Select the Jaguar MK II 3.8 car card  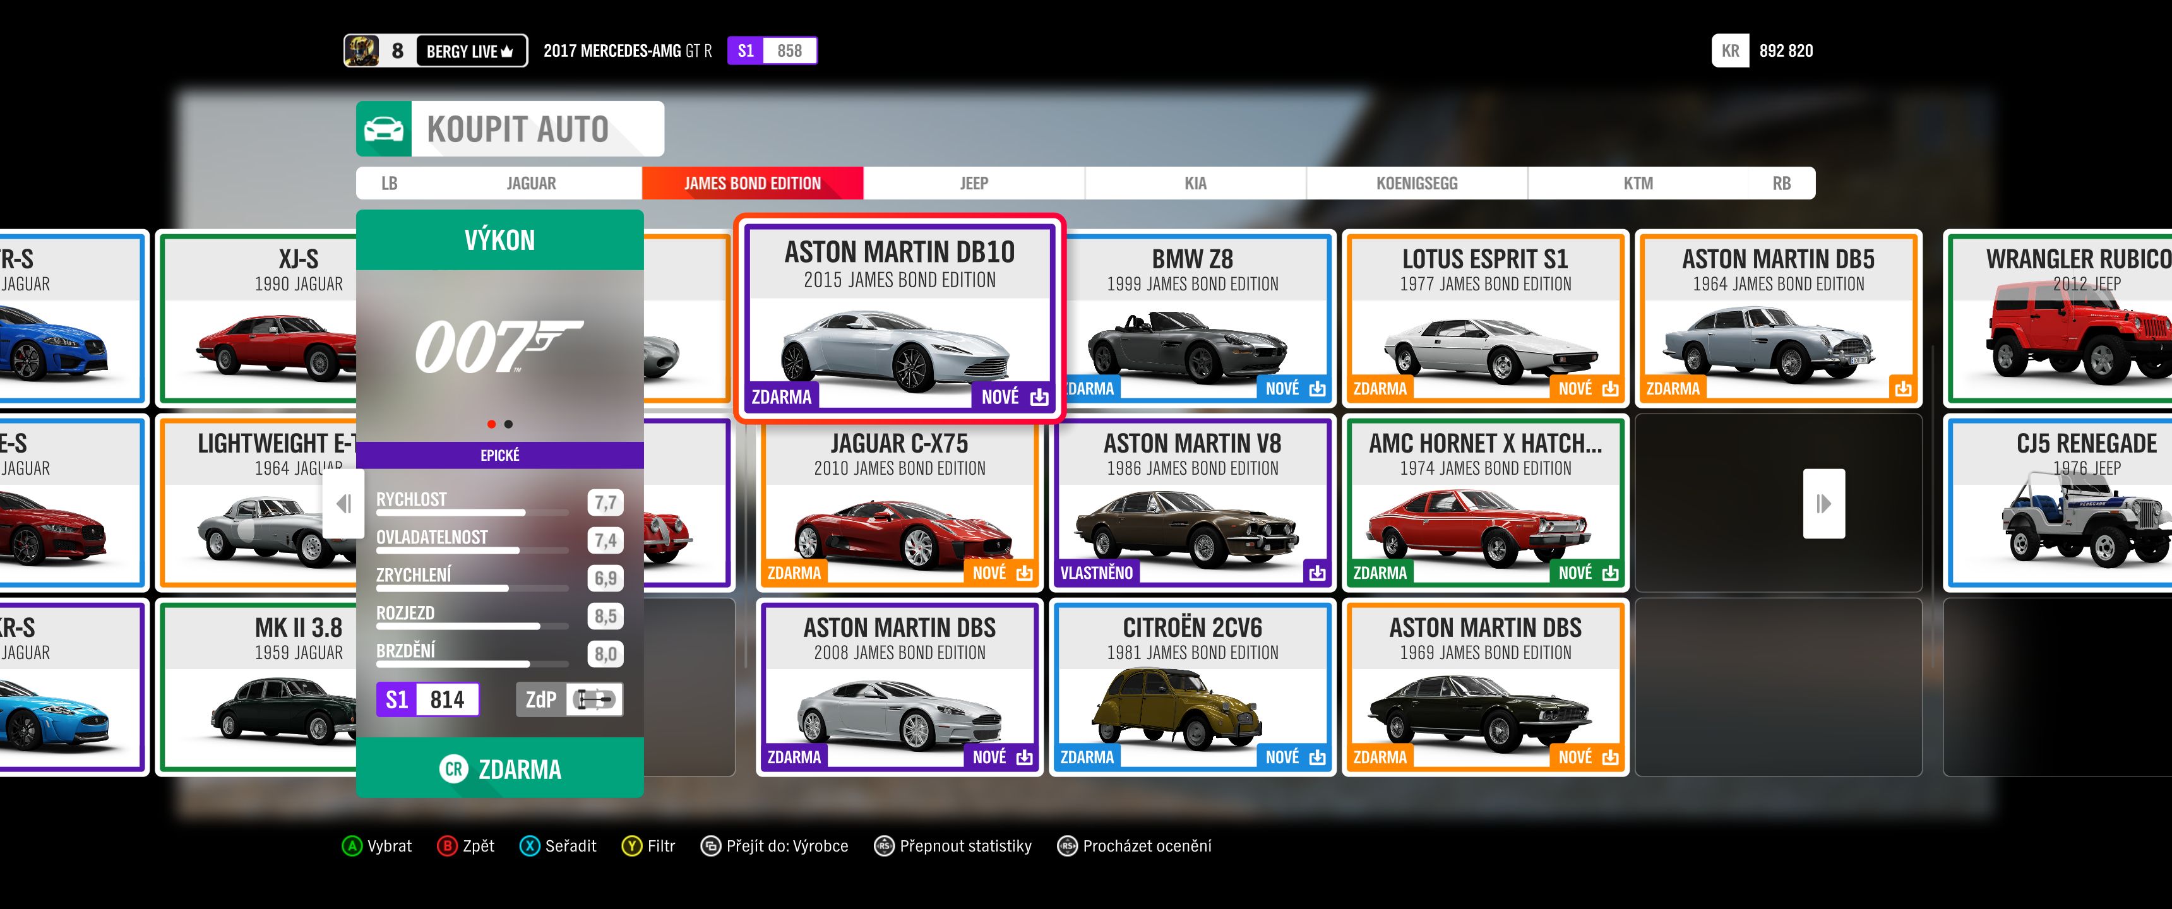point(257,687)
